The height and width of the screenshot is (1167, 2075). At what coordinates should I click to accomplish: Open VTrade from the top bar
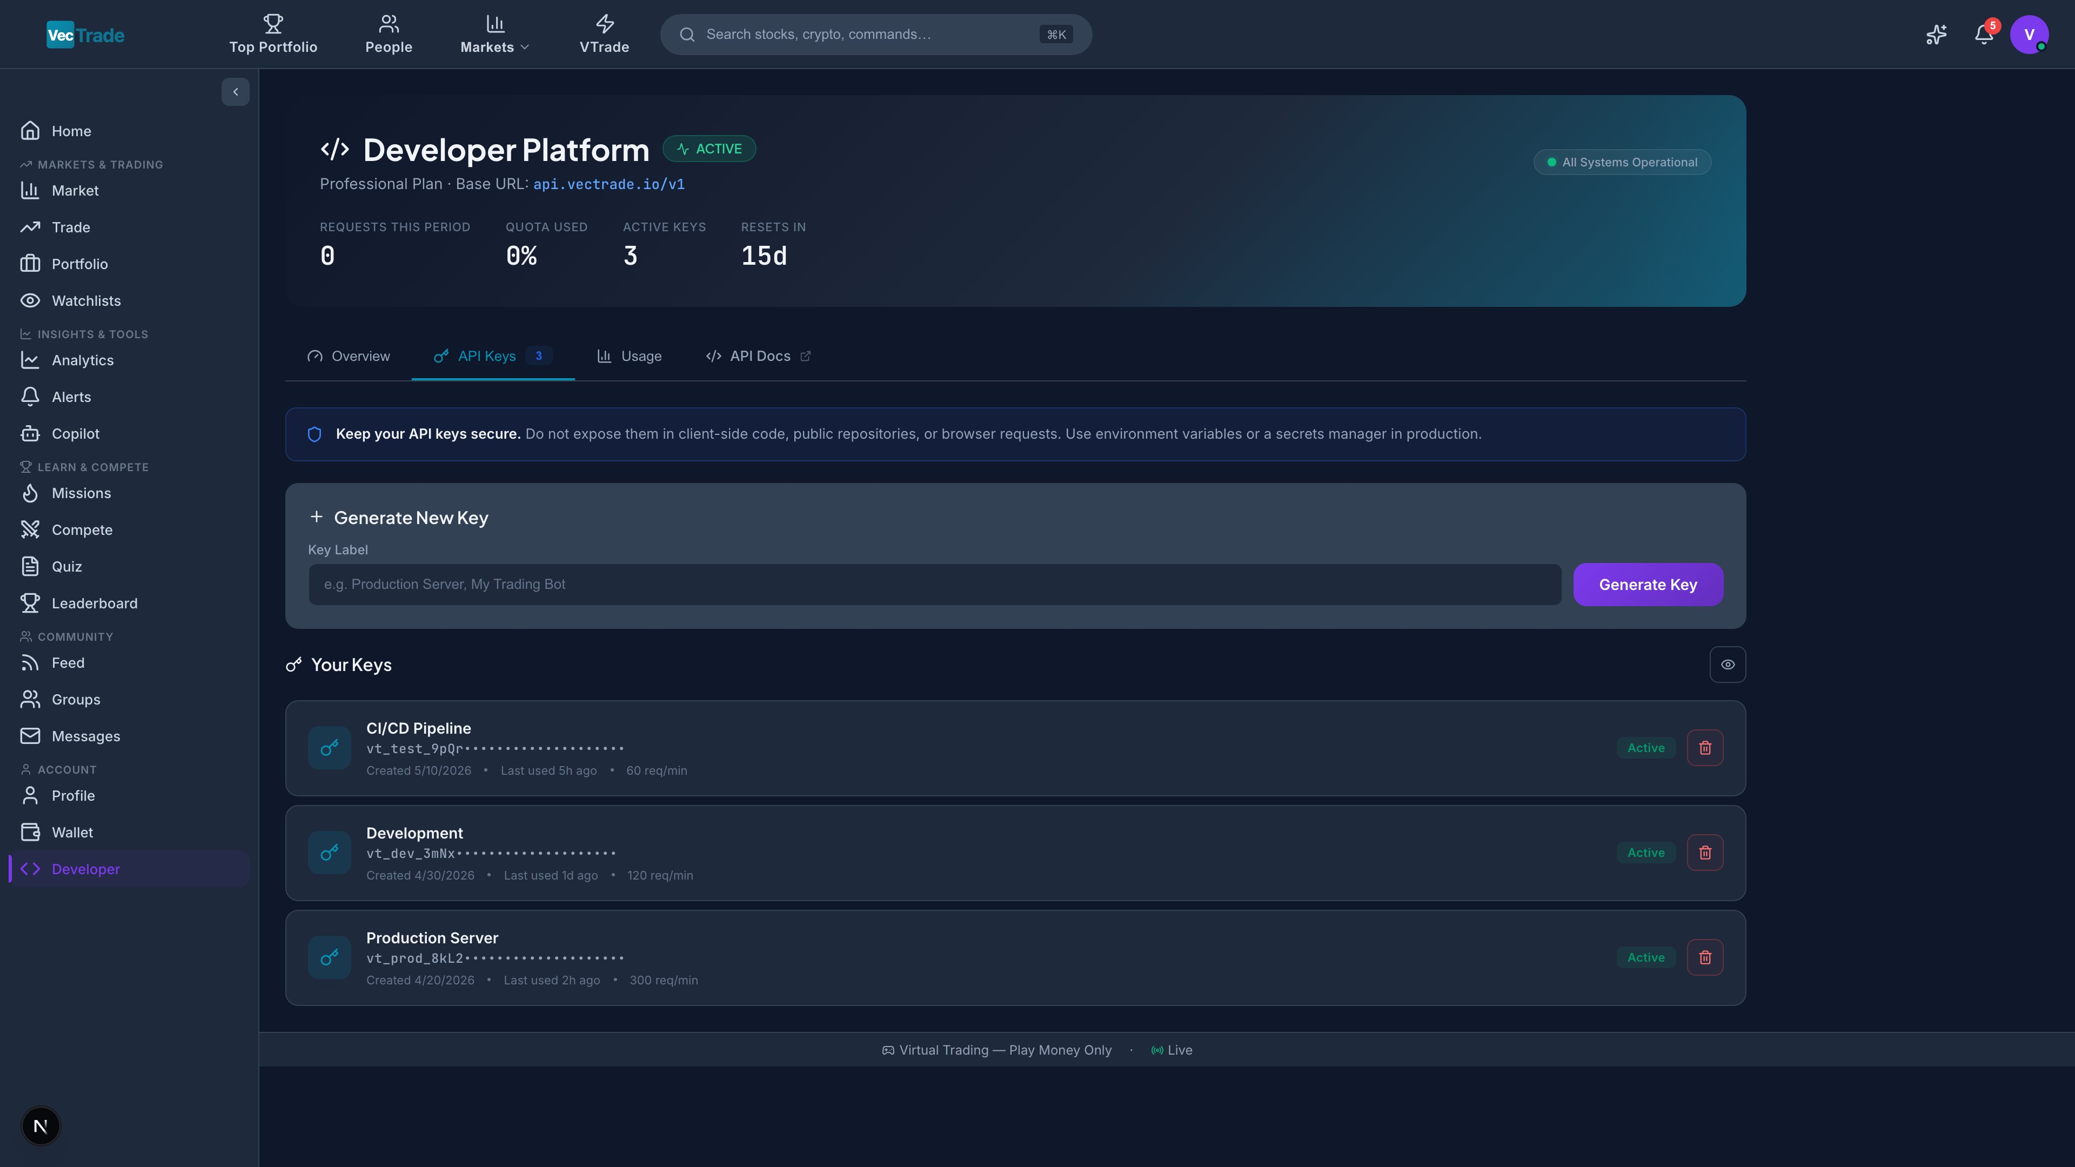pyautogui.click(x=604, y=35)
